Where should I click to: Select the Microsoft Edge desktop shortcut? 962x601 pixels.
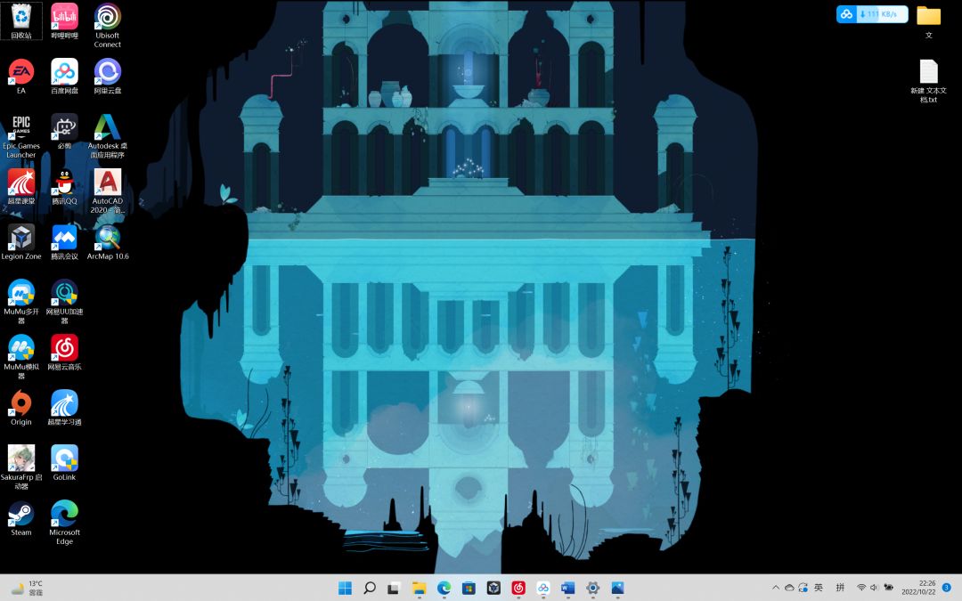[64, 523]
